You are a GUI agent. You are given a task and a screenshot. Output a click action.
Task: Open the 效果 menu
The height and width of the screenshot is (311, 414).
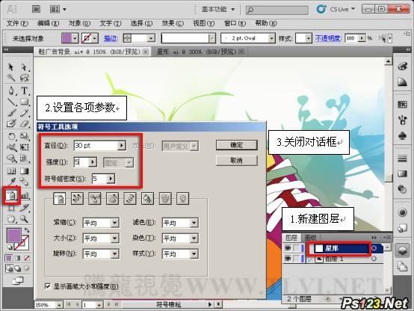point(173,23)
